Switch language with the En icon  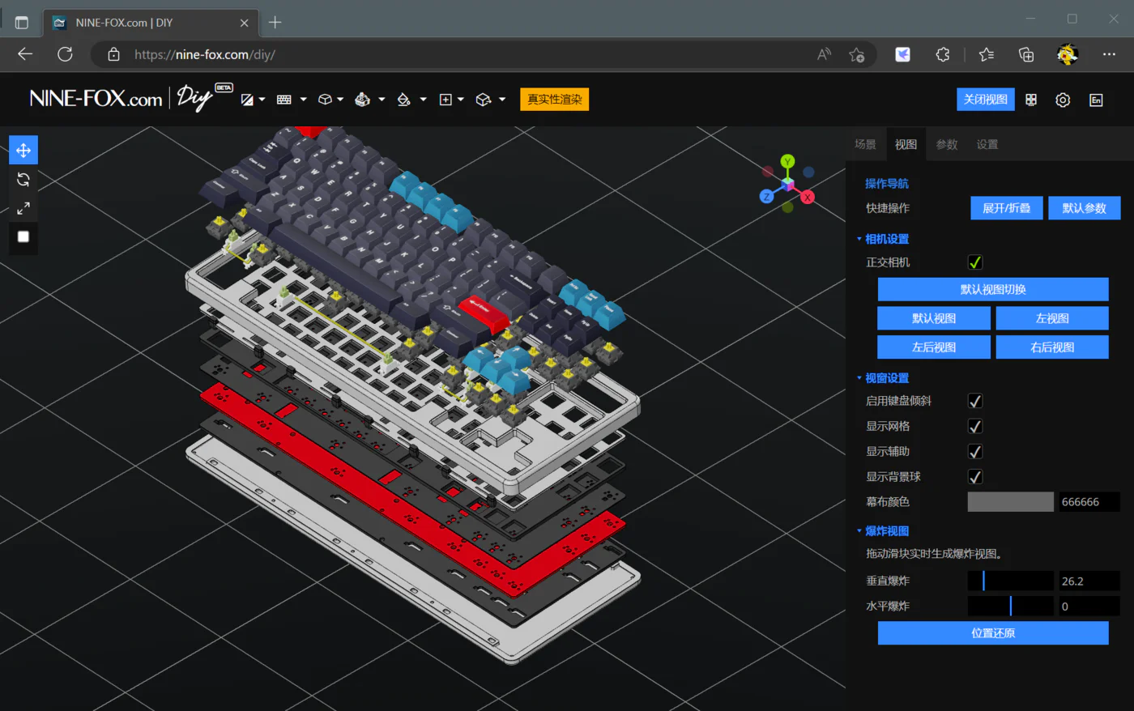1096,100
